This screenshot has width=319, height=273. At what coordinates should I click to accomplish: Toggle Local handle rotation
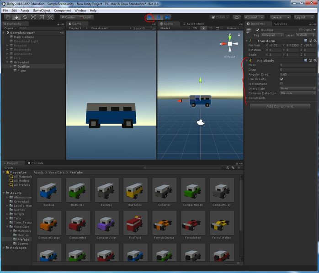pyautogui.click(x=85, y=17)
